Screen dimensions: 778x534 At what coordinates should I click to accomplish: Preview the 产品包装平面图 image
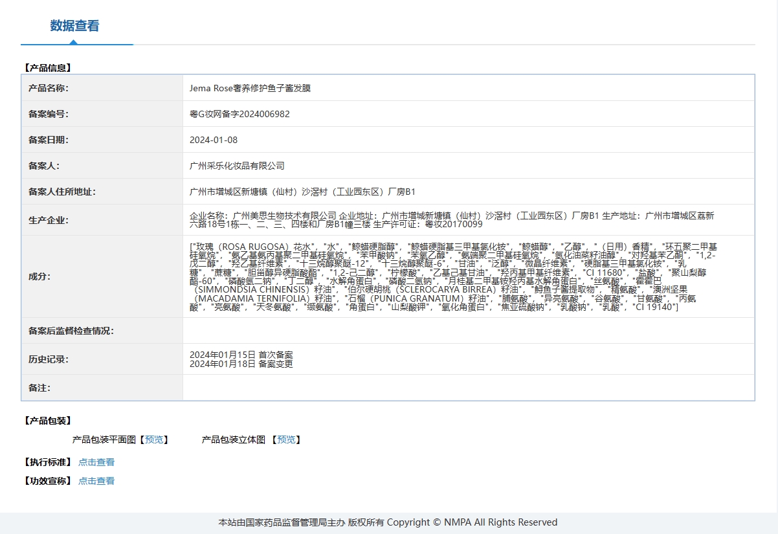coord(154,439)
